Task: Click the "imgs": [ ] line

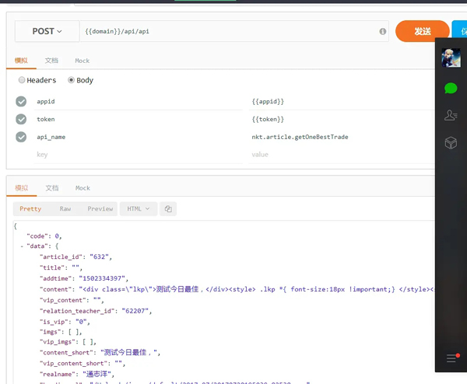Action: pyautogui.click(x=61, y=332)
